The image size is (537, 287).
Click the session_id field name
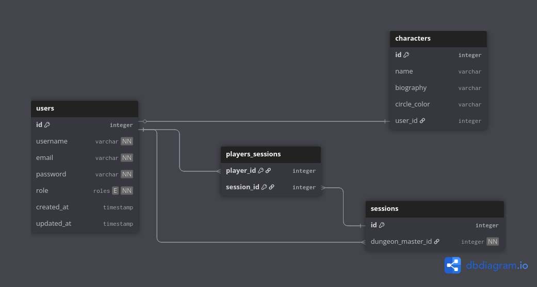242,187
